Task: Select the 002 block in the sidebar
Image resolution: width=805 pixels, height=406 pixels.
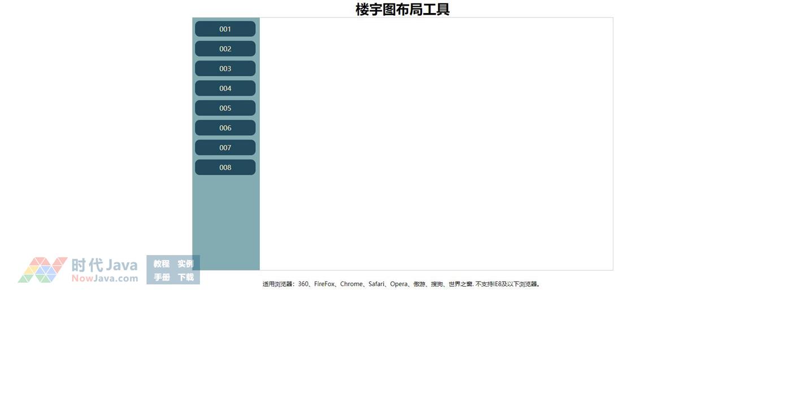Action: click(225, 49)
